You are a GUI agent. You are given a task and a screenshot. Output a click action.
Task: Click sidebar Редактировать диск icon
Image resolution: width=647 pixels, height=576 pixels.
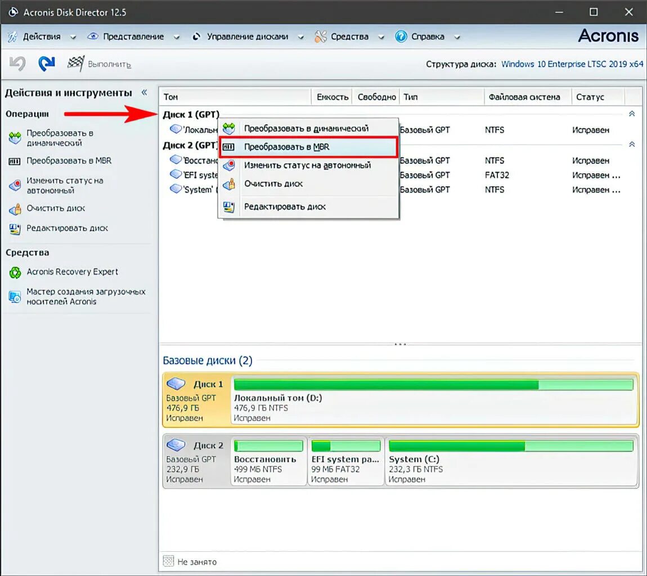pyautogui.click(x=15, y=229)
